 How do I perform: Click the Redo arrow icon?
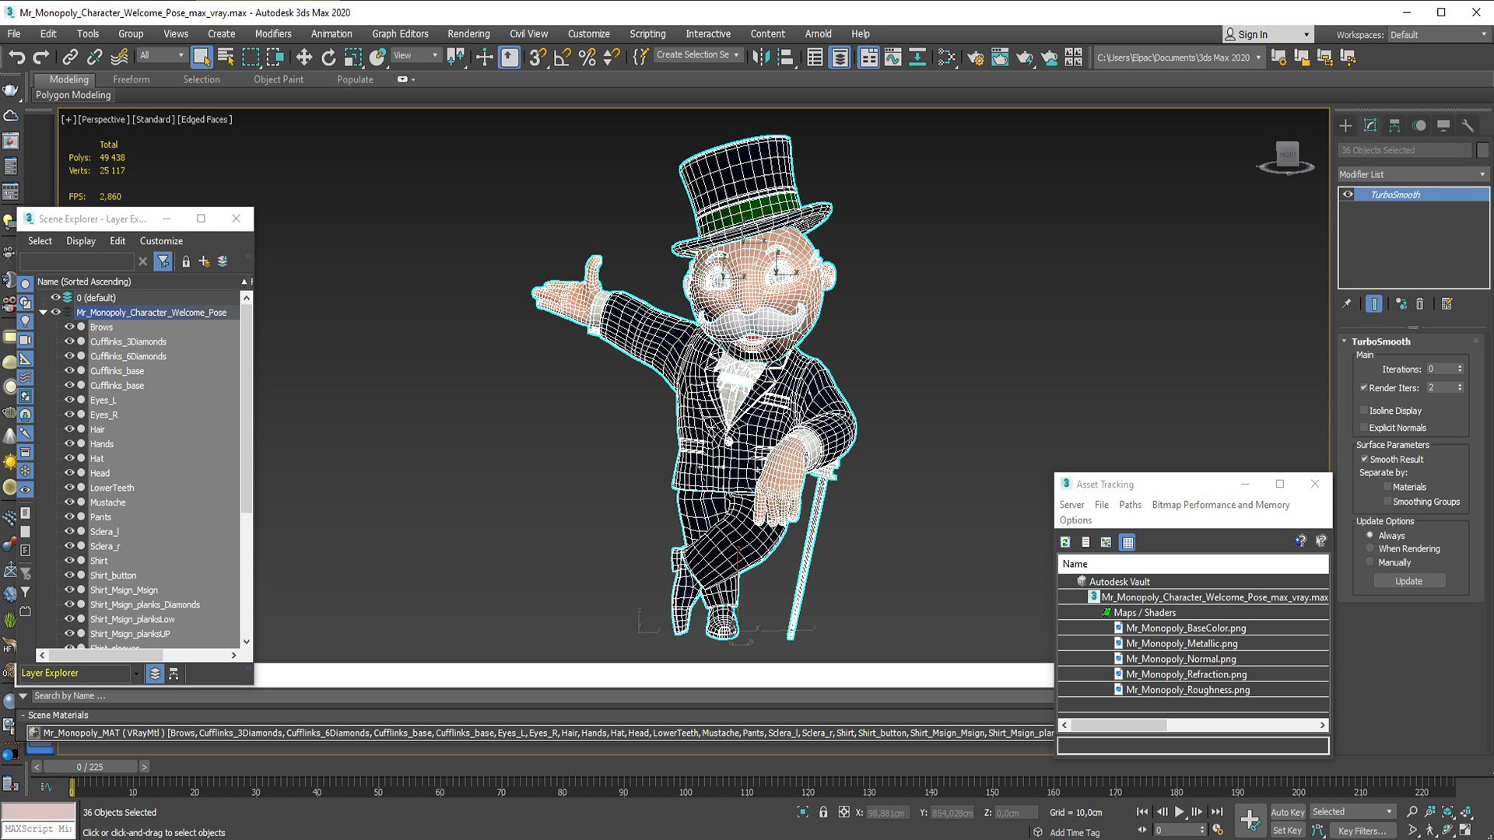coord(41,57)
